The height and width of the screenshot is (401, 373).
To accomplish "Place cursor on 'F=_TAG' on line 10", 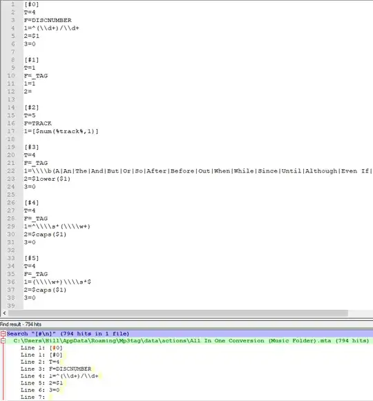I will tap(36, 76).
